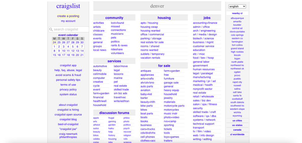This screenshot has width=302, height=143.
Task: Open the event calendar heading
Action: (x=68, y=35)
